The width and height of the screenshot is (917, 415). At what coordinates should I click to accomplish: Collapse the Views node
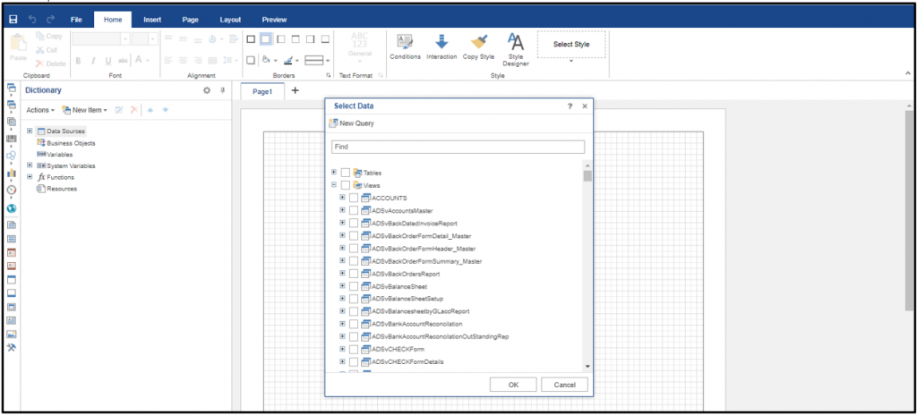pyautogui.click(x=334, y=185)
